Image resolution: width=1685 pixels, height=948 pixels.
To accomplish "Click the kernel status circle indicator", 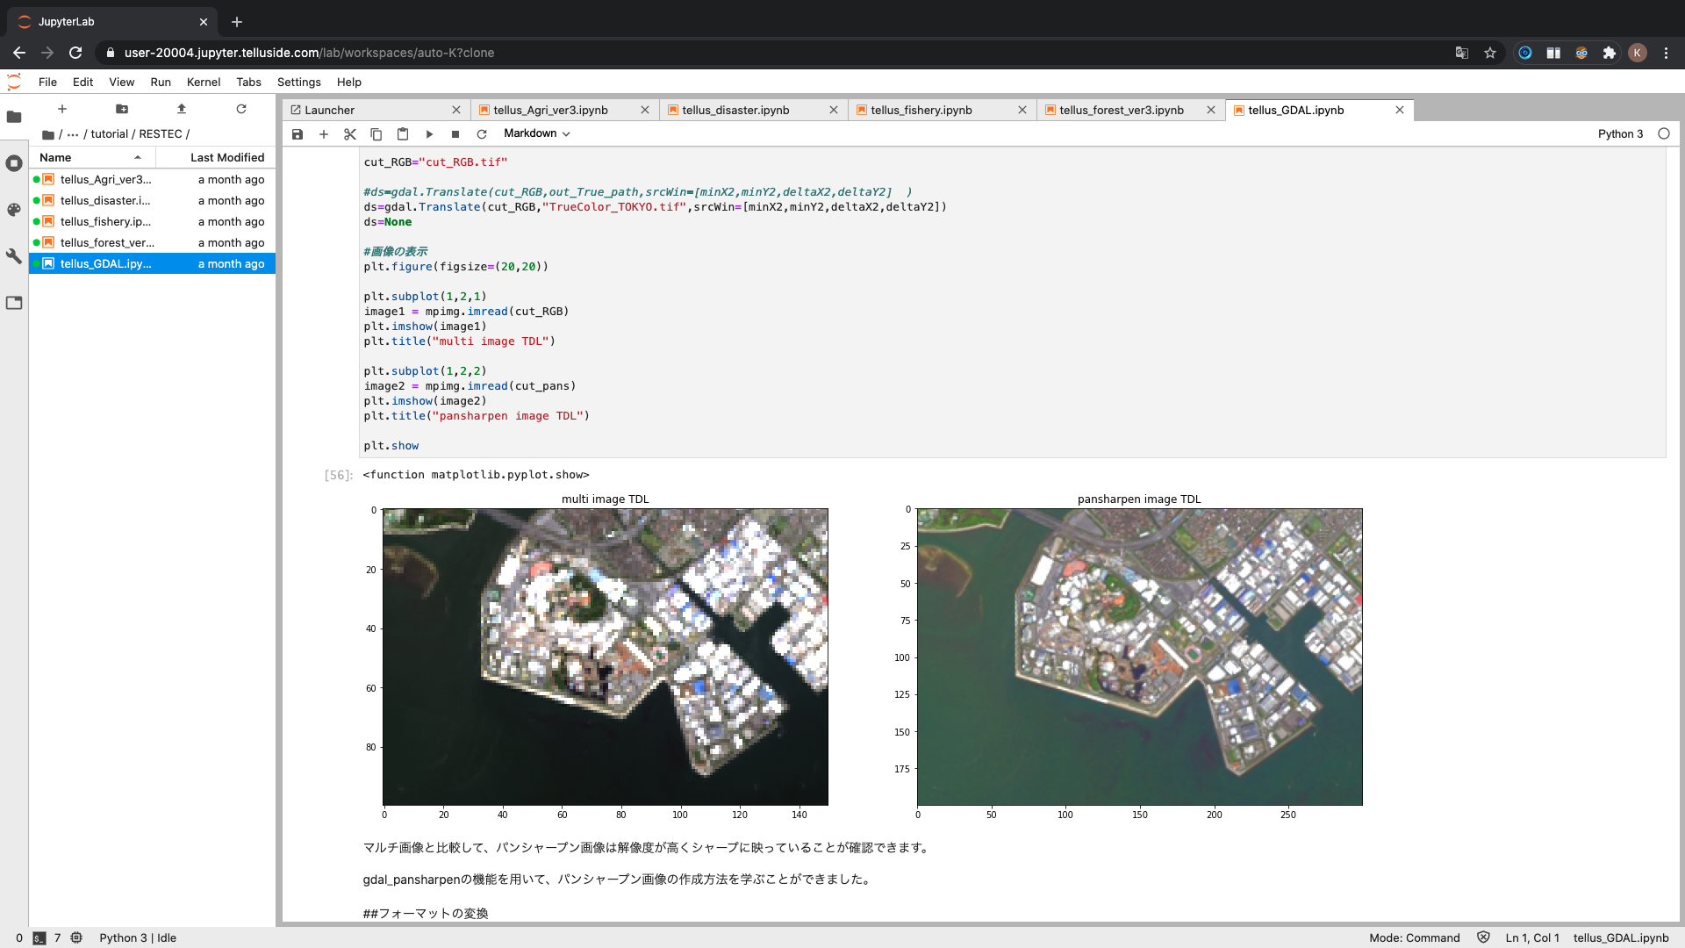I will tap(1664, 133).
